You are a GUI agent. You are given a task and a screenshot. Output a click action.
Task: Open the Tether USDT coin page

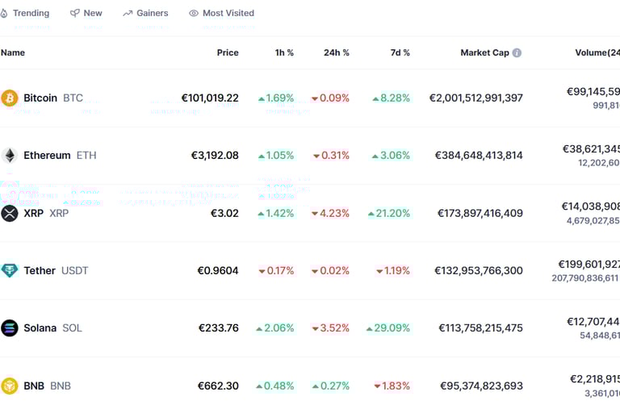[x=56, y=271]
